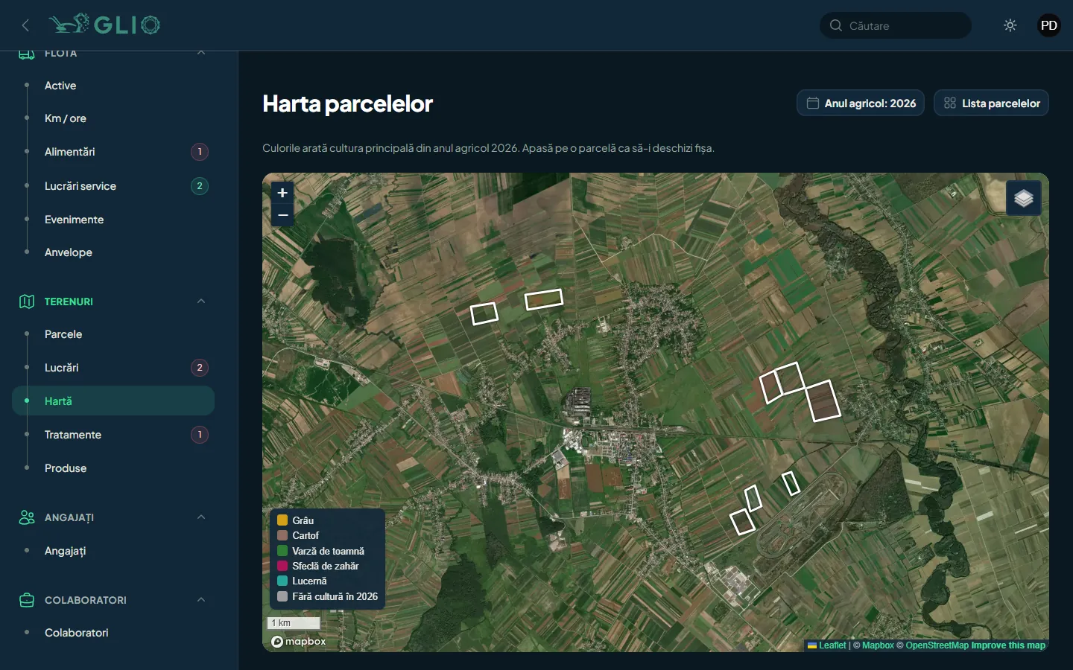Click the Varză de toamnă legend swatch
The image size is (1073, 670).
[282, 551]
